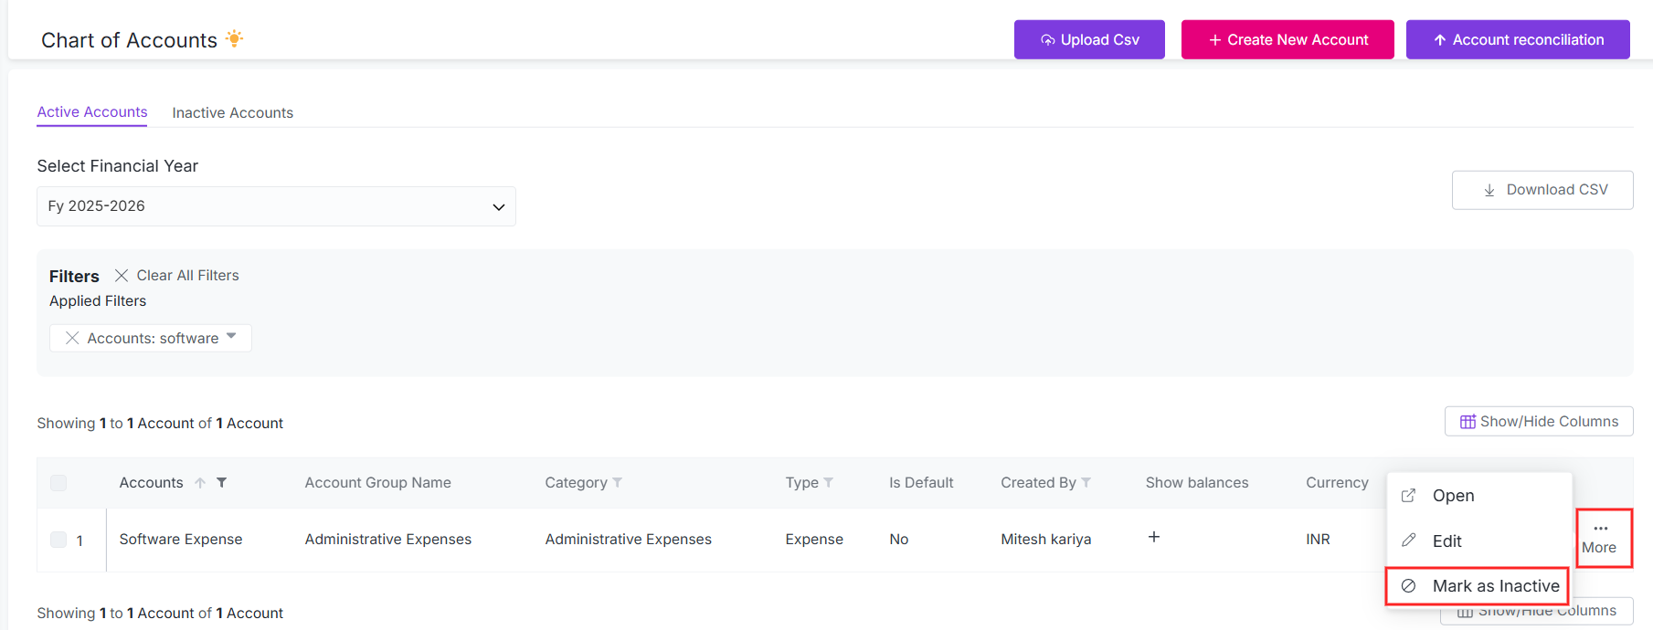Click the sun icon beside Chart of Accounts
1653x630 pixels.
point(235,38)
